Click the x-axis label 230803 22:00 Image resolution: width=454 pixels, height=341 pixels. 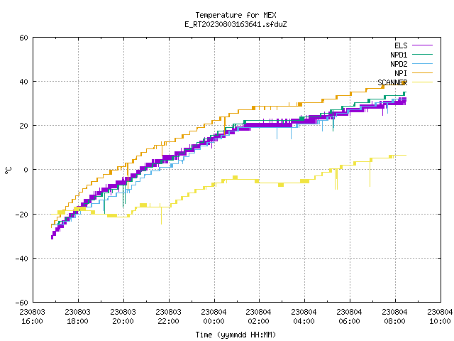(x=169, y=317)
